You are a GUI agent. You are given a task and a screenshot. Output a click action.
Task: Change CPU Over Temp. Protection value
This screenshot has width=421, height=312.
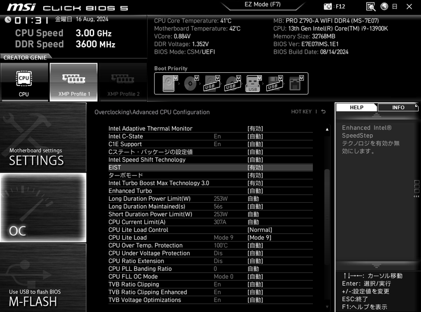pyautogui.click(x=255, y=245)
